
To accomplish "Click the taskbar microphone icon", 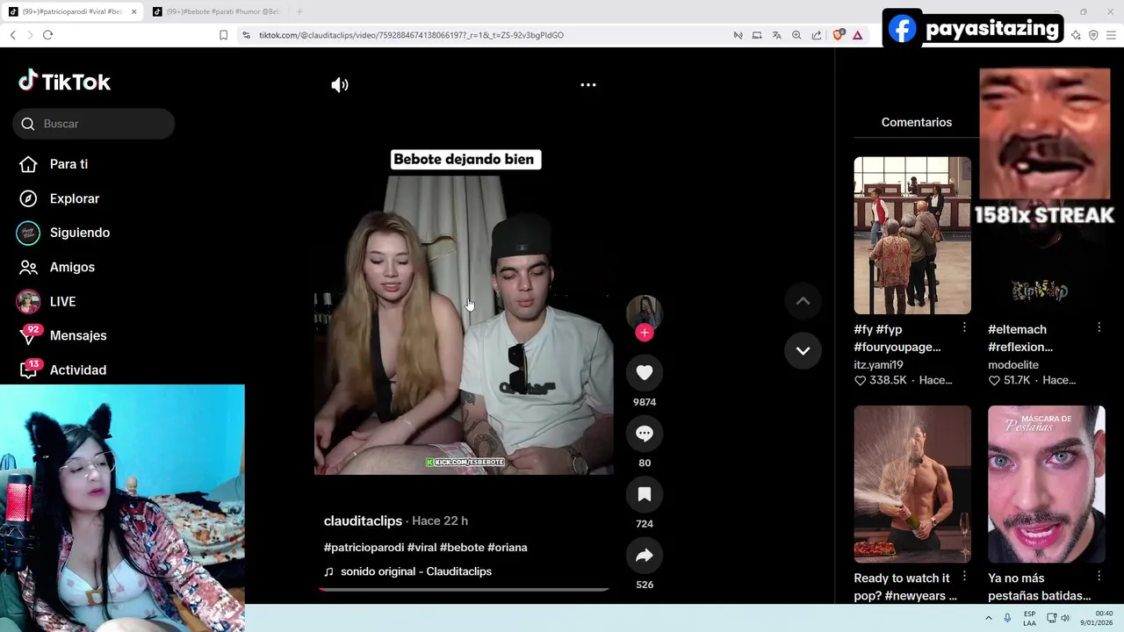I will pos(1007,618).
